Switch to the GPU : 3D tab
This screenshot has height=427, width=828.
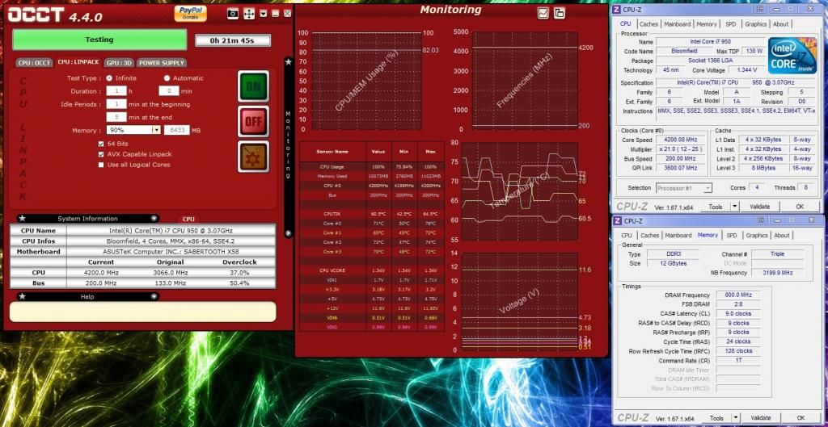click(x=119, y=63)
